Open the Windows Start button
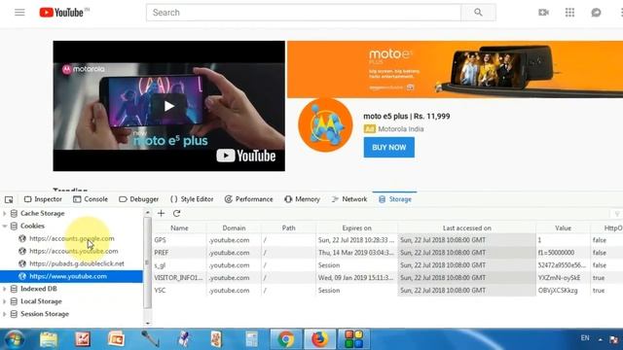Viewport: 623px width, 350px height. [15, 339]
